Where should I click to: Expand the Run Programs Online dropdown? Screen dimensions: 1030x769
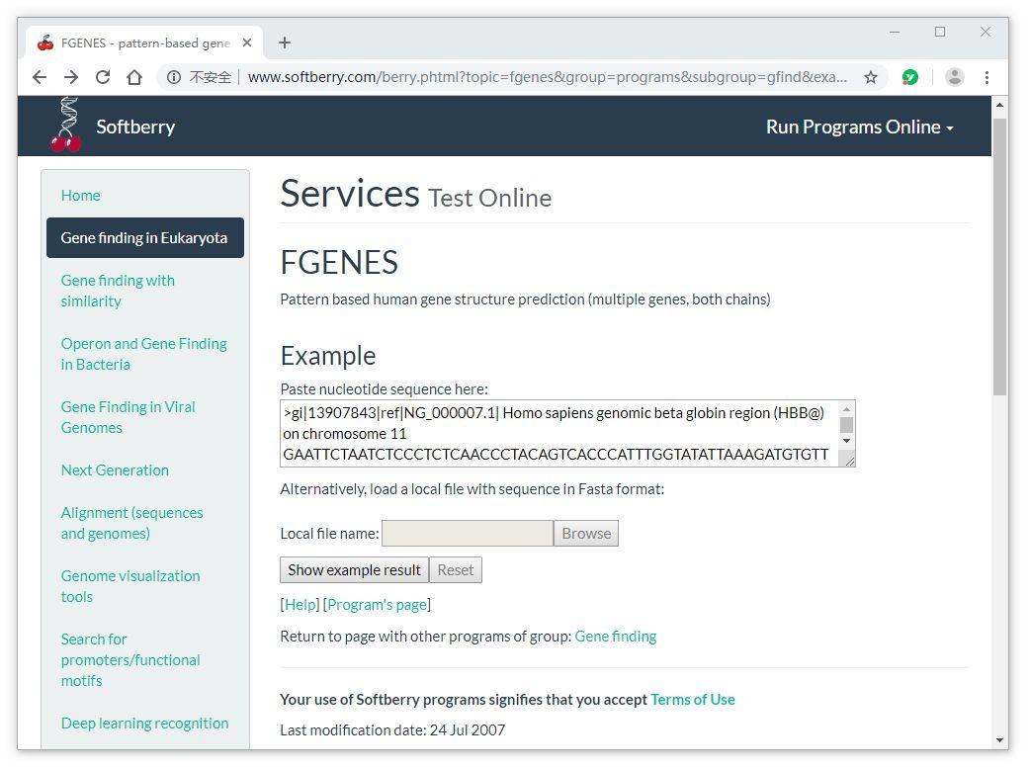tap(859, 127)
